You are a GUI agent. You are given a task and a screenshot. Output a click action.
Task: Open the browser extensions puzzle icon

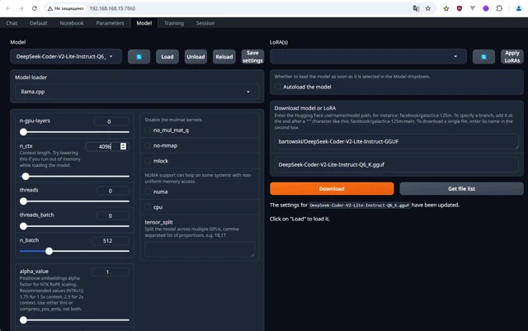coord(499,8)
